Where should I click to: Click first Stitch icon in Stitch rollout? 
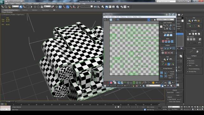(x=163, y=42)
